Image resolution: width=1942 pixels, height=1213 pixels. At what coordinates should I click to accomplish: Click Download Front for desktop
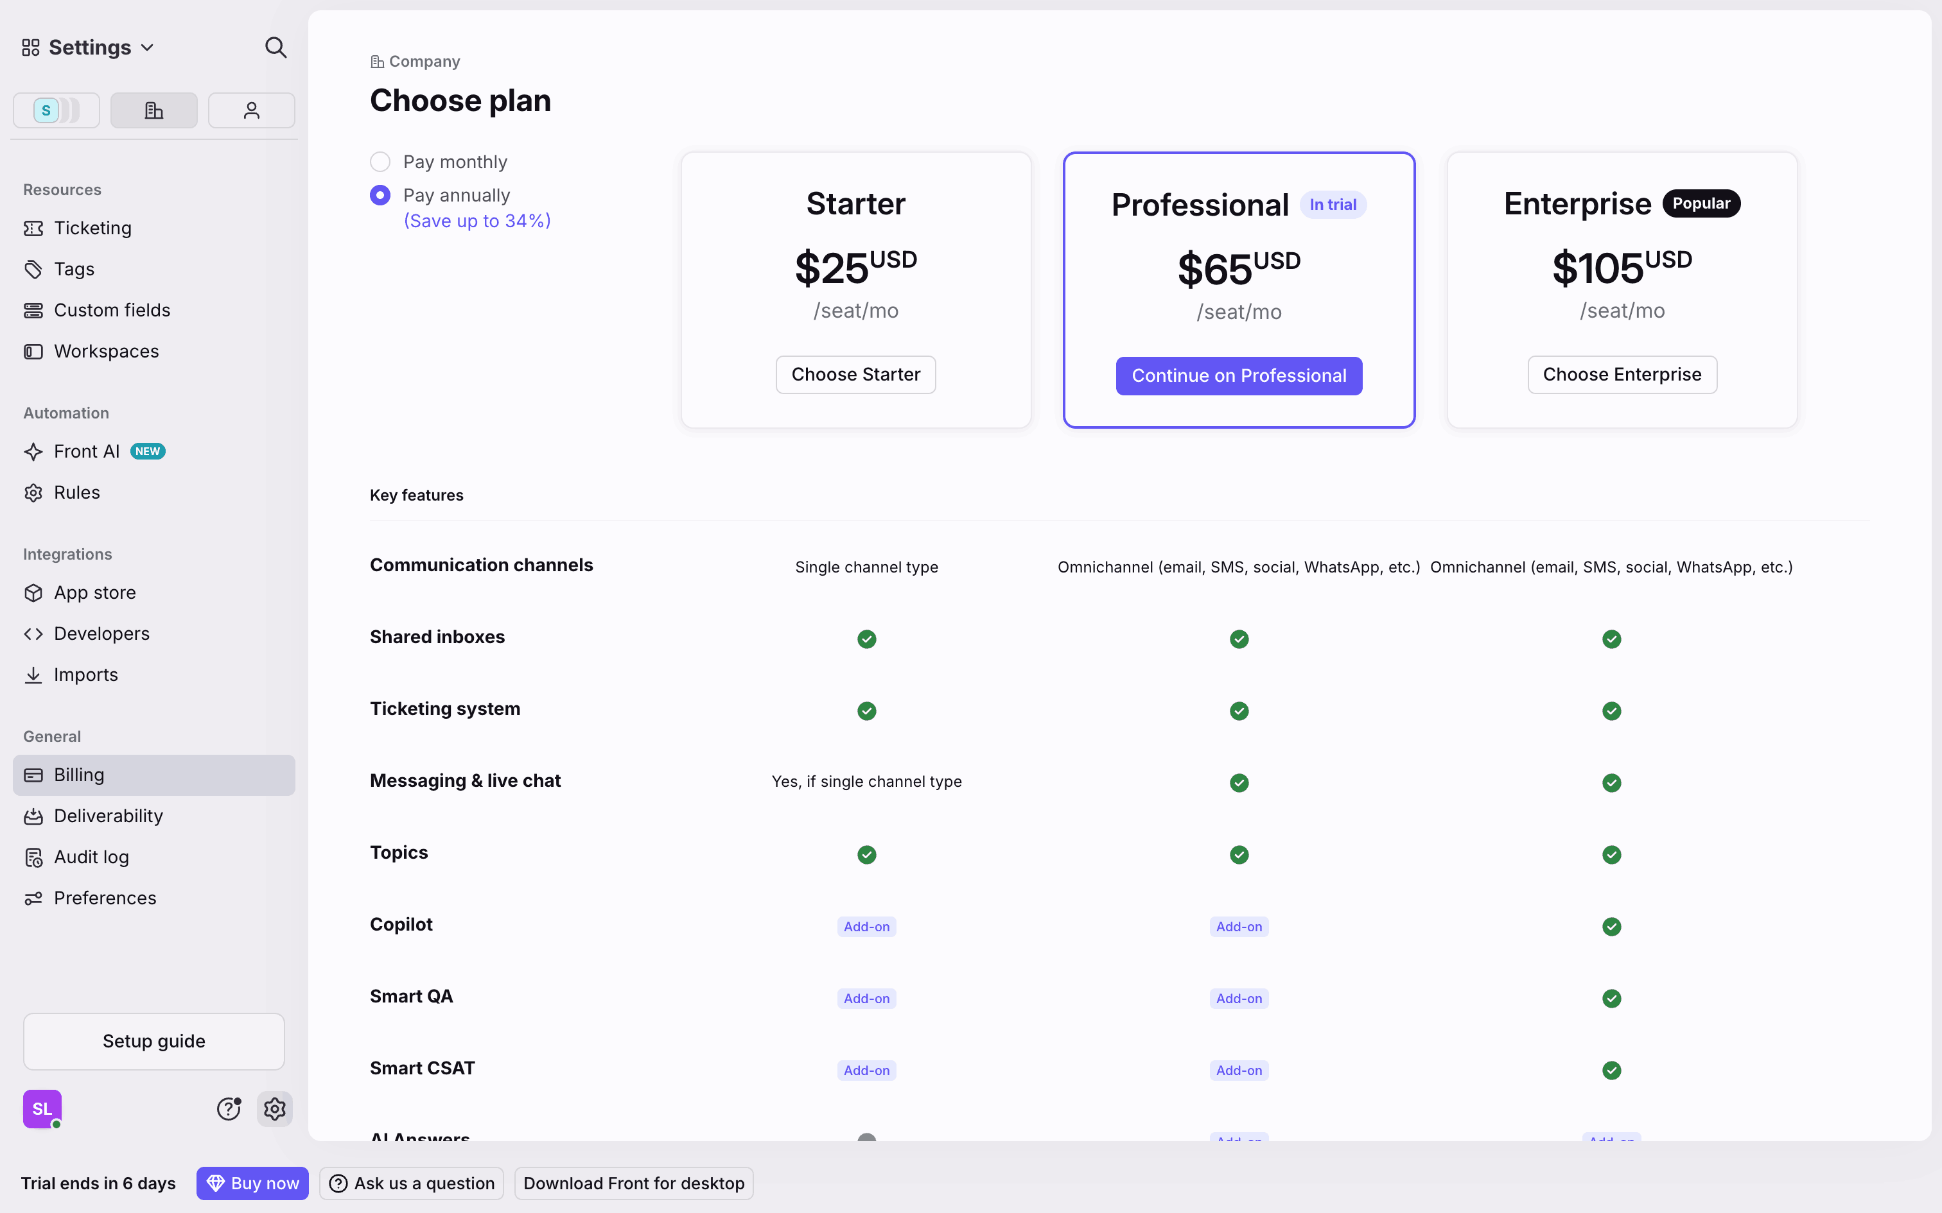point(633,1182)
